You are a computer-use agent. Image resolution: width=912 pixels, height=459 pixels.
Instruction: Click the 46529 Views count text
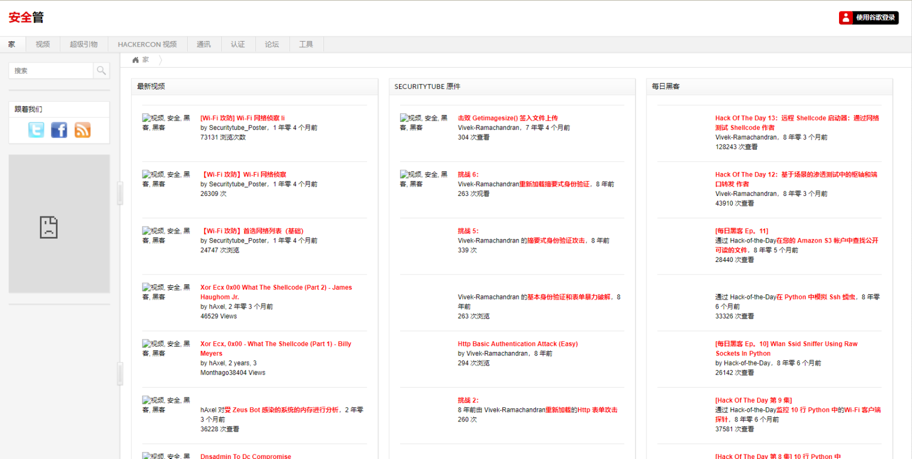218,316
